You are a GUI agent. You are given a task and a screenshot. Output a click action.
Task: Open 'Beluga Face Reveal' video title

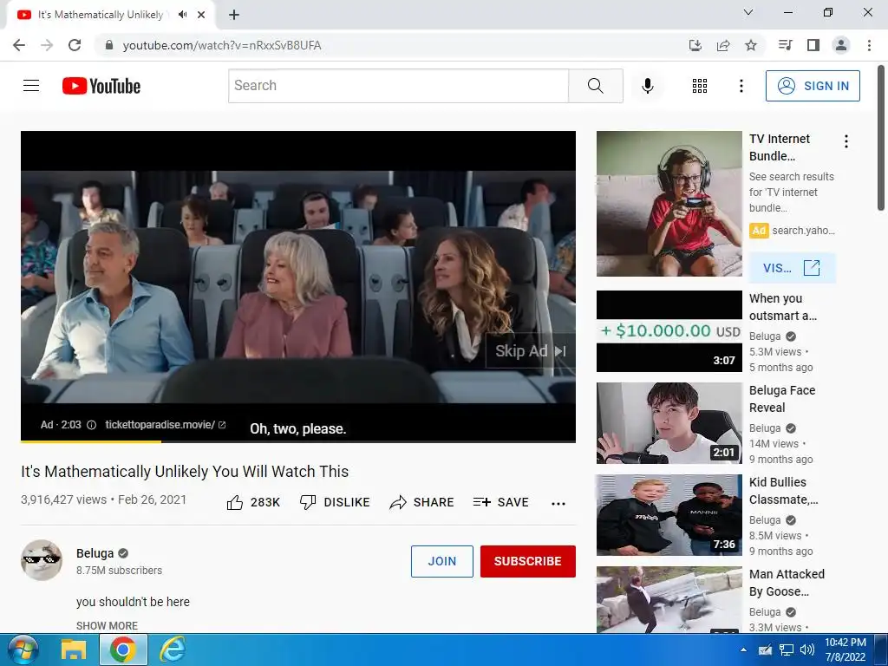coord(782,399)
